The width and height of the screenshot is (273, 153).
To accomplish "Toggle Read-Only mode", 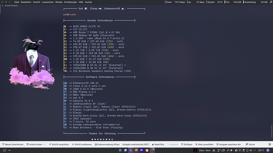I will click(x=158, y=144).
